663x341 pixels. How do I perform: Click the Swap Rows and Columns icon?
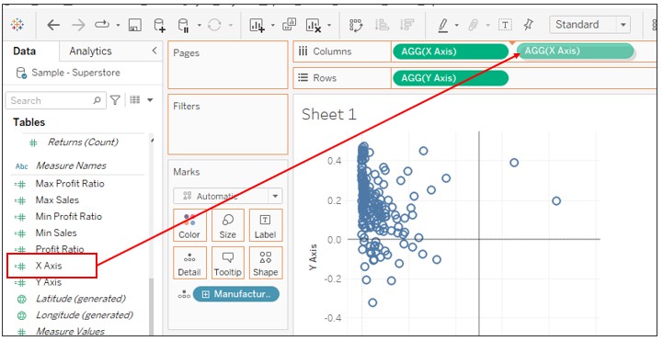356,26
